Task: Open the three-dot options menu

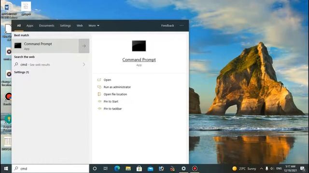Action: tap(182, 25)
